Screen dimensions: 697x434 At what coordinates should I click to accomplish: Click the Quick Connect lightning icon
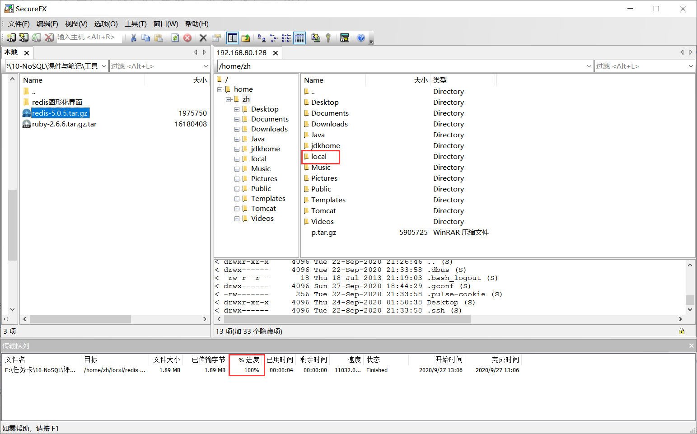24,38
